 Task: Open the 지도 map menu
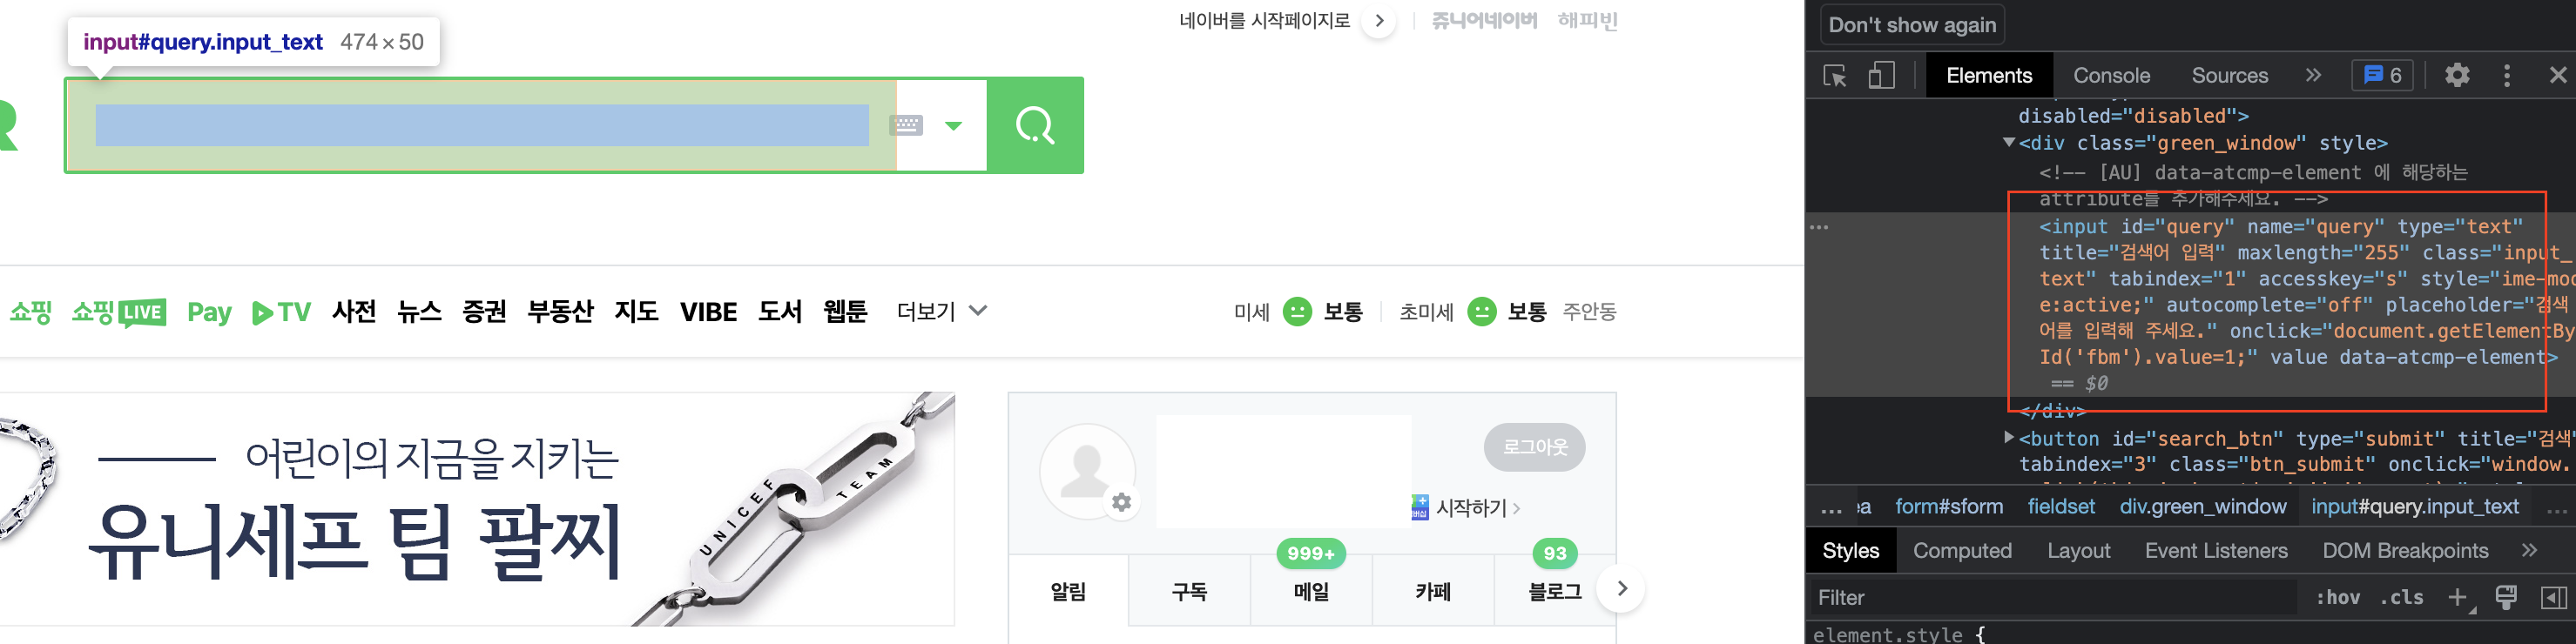636,312
